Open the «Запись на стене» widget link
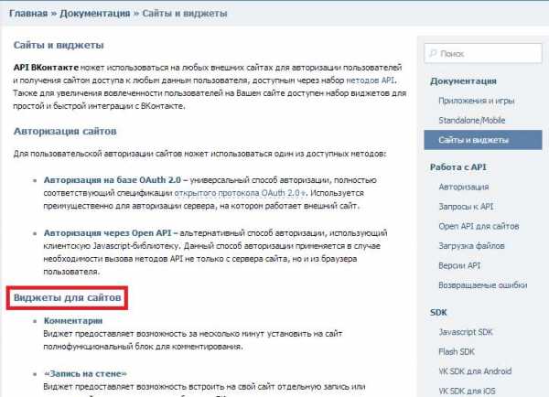Viewport: 549px width, 397px height. (x=85, y=373)
